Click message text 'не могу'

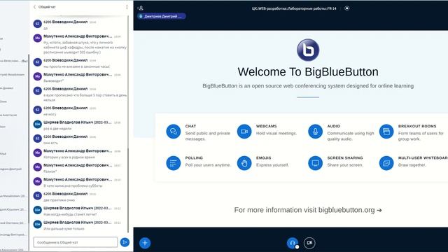pyautogui.click(x=50, y=114)
